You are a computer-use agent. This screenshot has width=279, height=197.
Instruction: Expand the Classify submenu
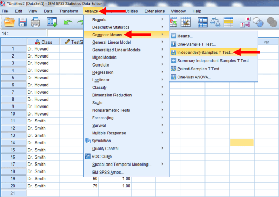coord(126,87)
